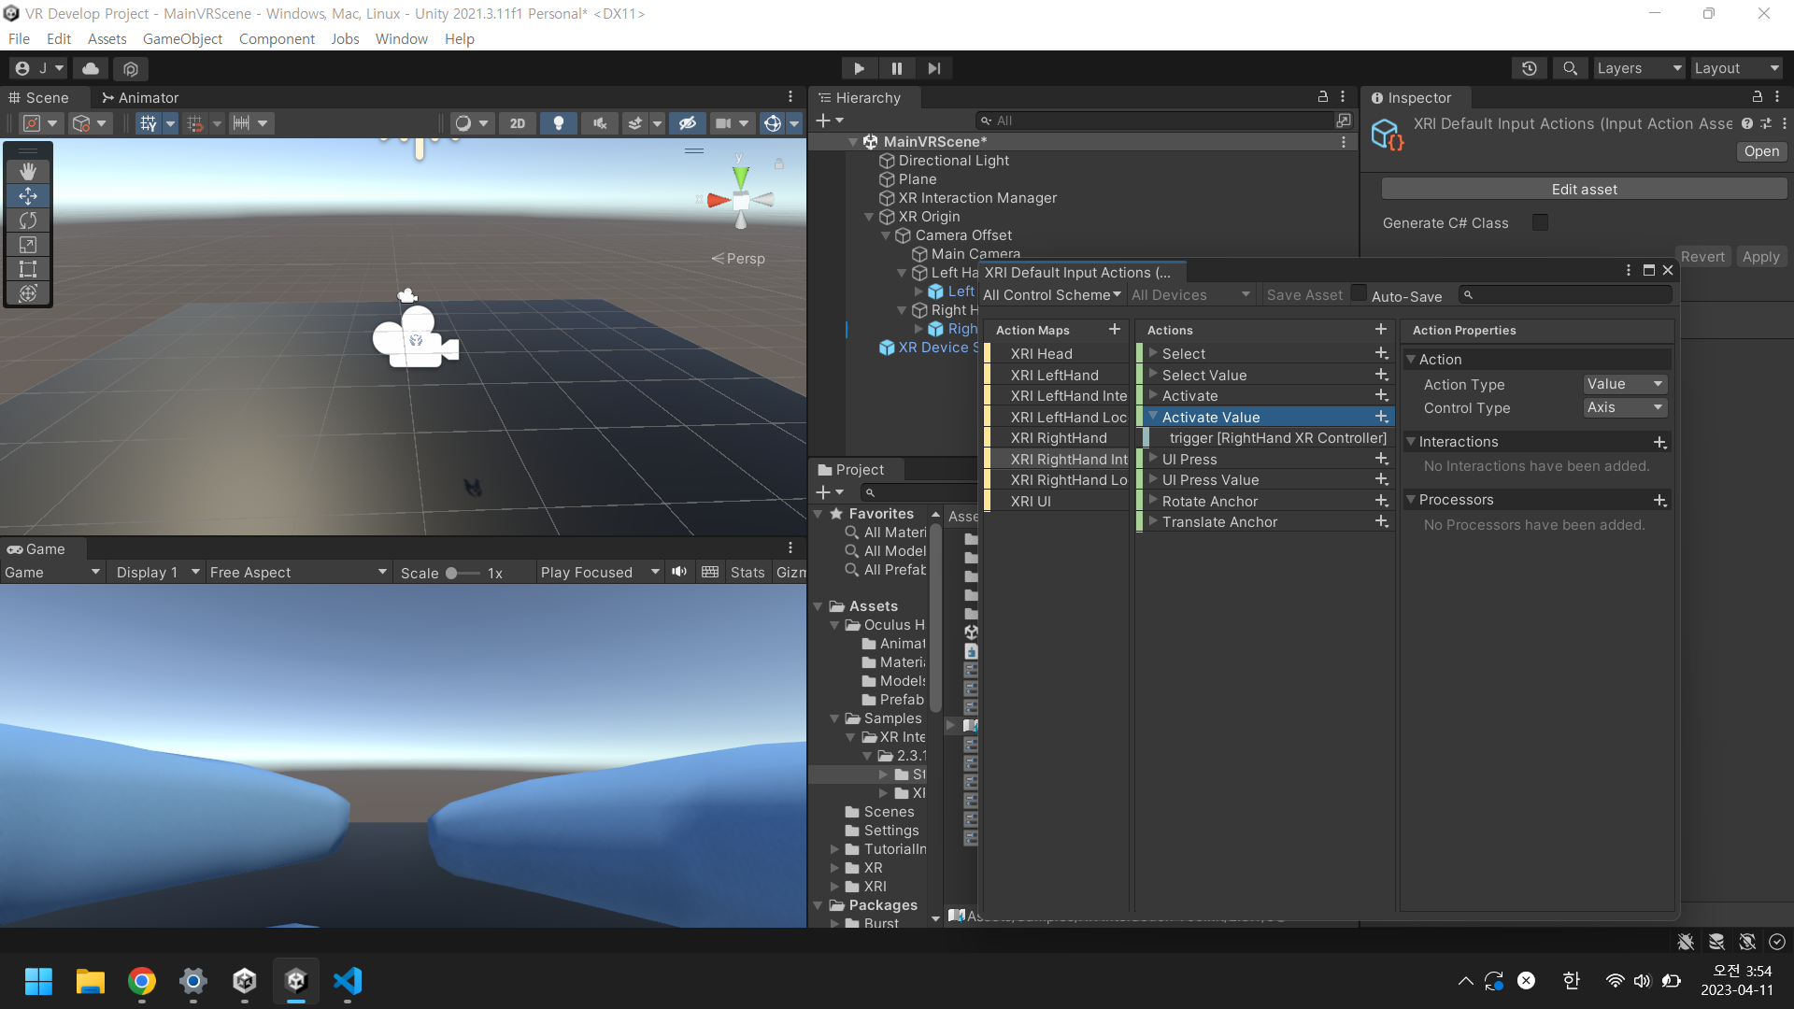The image size is (1794, 1009).
Task: Click the Play button
Action: 859,68
